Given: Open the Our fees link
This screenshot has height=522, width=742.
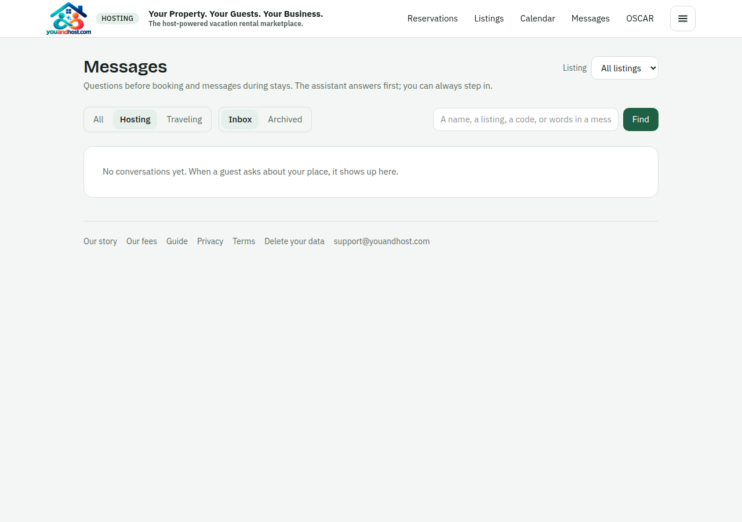Looking at the screenshot, I should tap(141, 241).
